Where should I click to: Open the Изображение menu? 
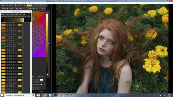pos(17,3)
